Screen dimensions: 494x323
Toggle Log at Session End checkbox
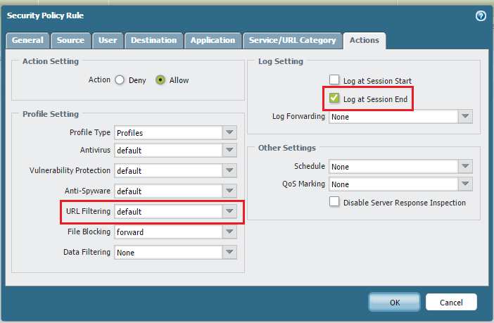point(334,99)
